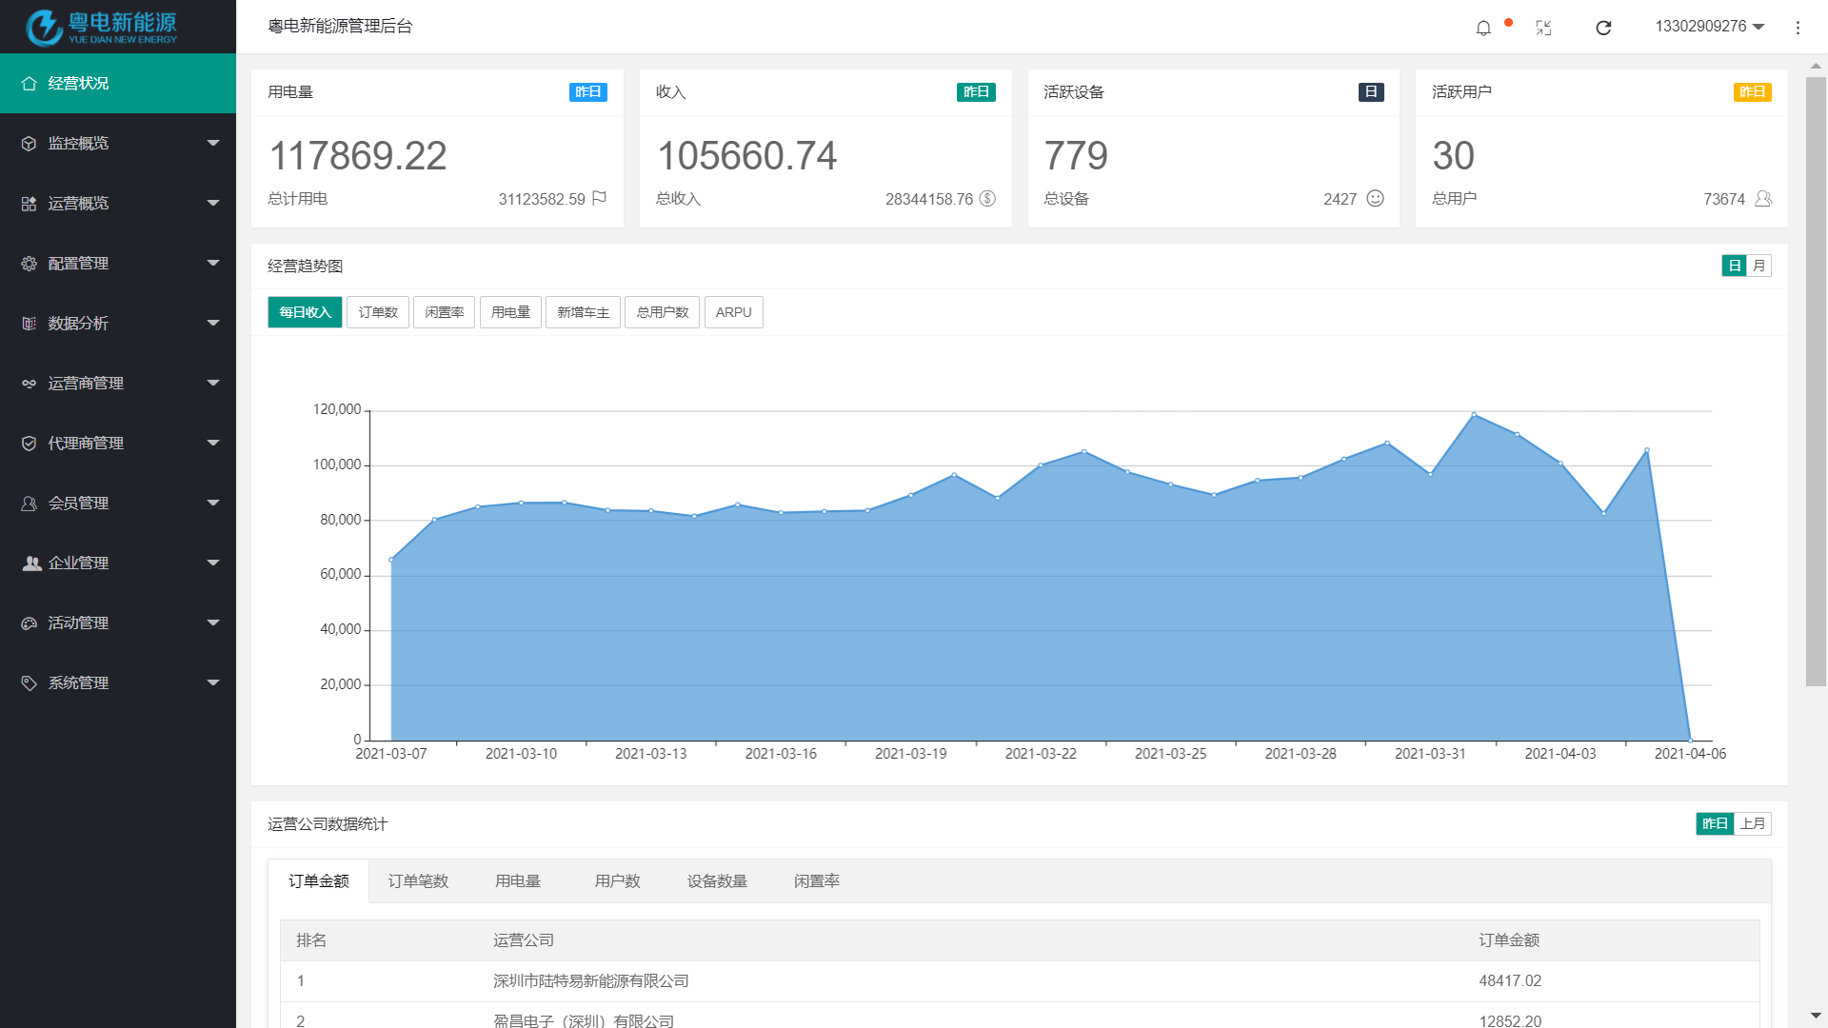Click the 2021-03-31 peak data point
This screenshot has width=1828, height=1028.
point(1474,415)
